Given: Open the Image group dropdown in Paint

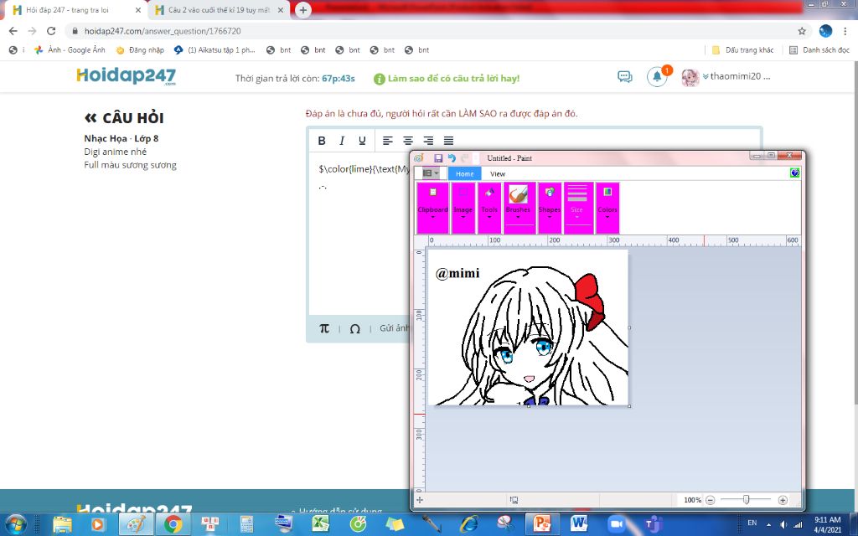Looking at the screenshot, I should [463, 208].
